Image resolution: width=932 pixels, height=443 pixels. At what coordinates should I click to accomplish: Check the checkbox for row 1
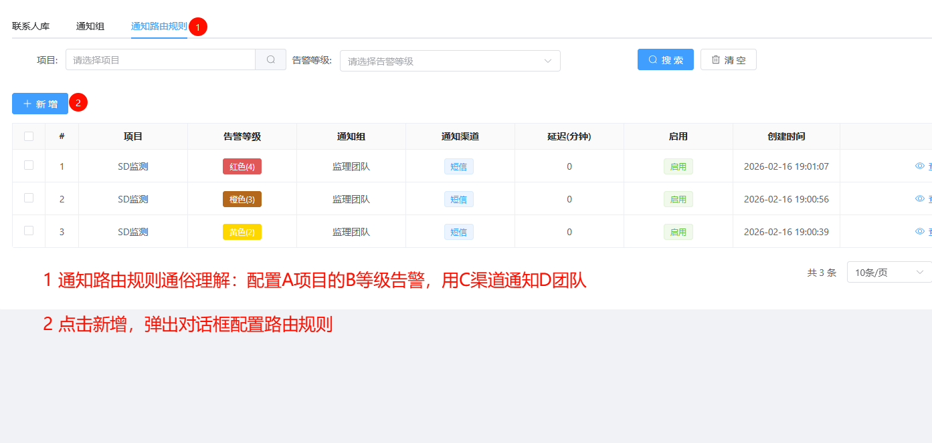(x=29, y=166)
